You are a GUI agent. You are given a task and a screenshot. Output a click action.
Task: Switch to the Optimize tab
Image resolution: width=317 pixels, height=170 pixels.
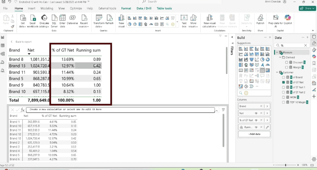(x=76, y=8)
